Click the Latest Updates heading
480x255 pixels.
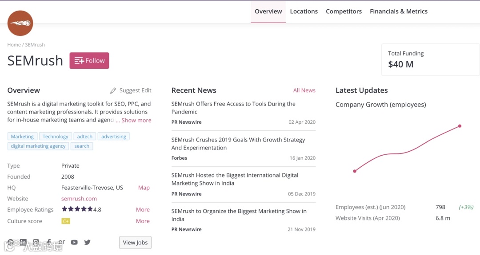(361, 90)
